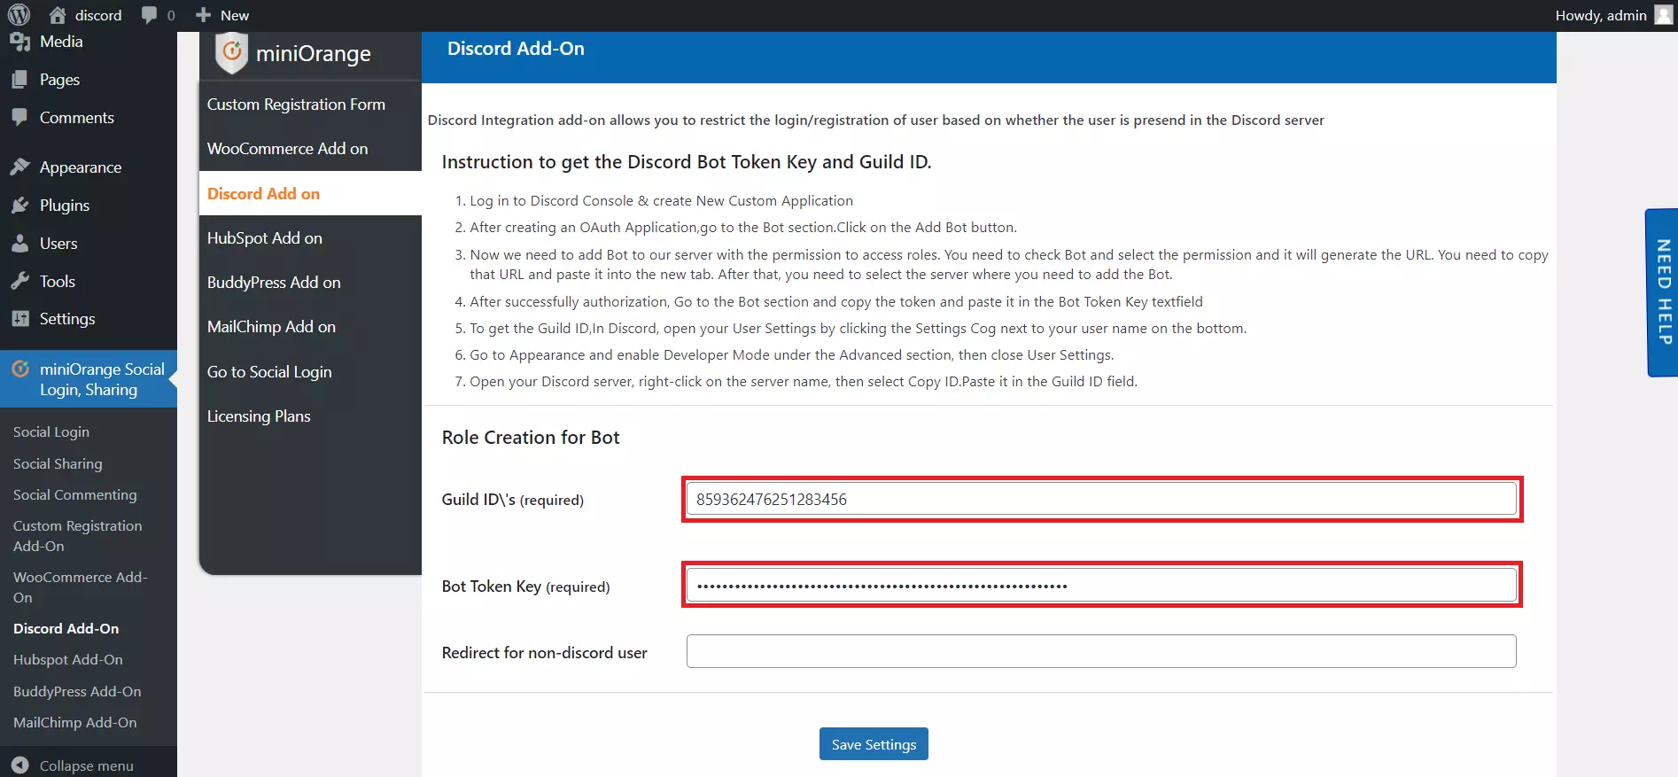Viewport: 1678px width, 777px height.
Task: Click the Tools wrench icon
Action: (20, 282)
